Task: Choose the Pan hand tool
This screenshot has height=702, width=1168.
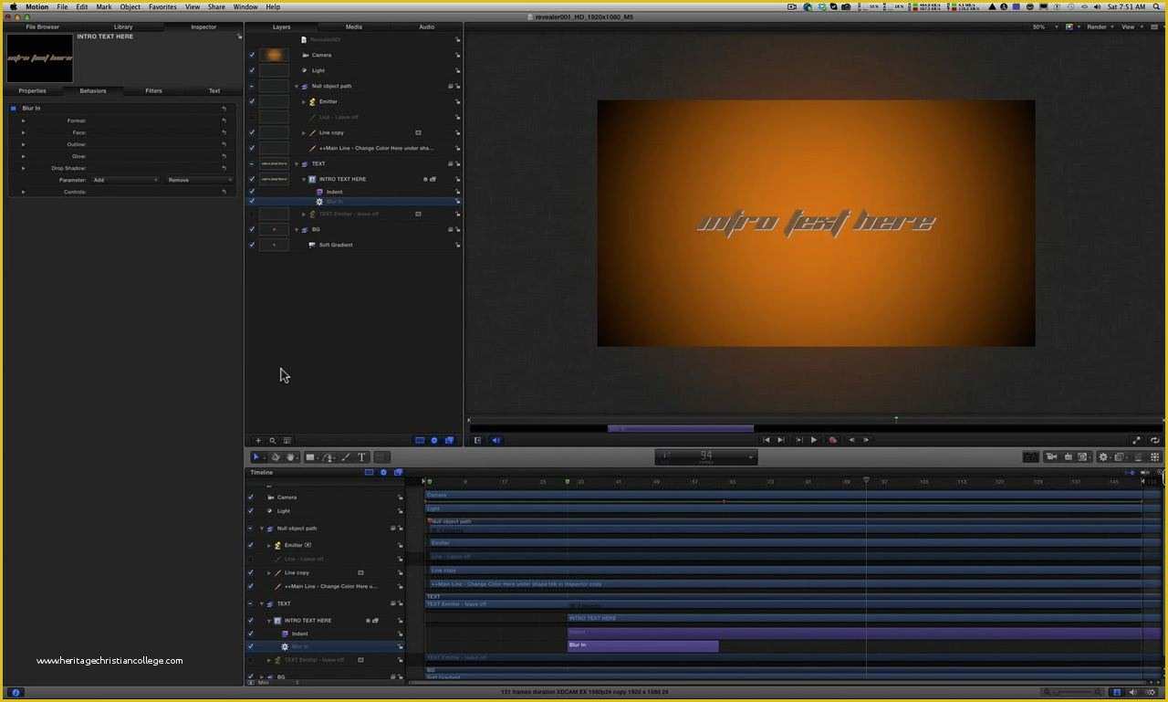Action: (x=290, y=456)
